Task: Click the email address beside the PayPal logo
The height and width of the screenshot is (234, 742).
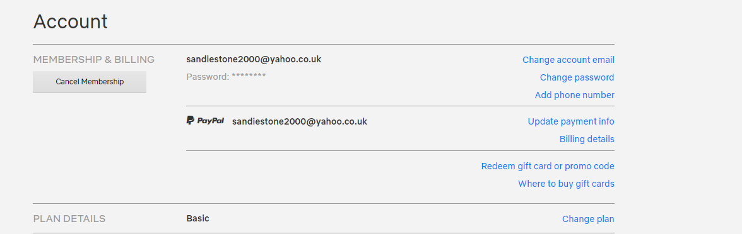Action: [x=300, y=121]
